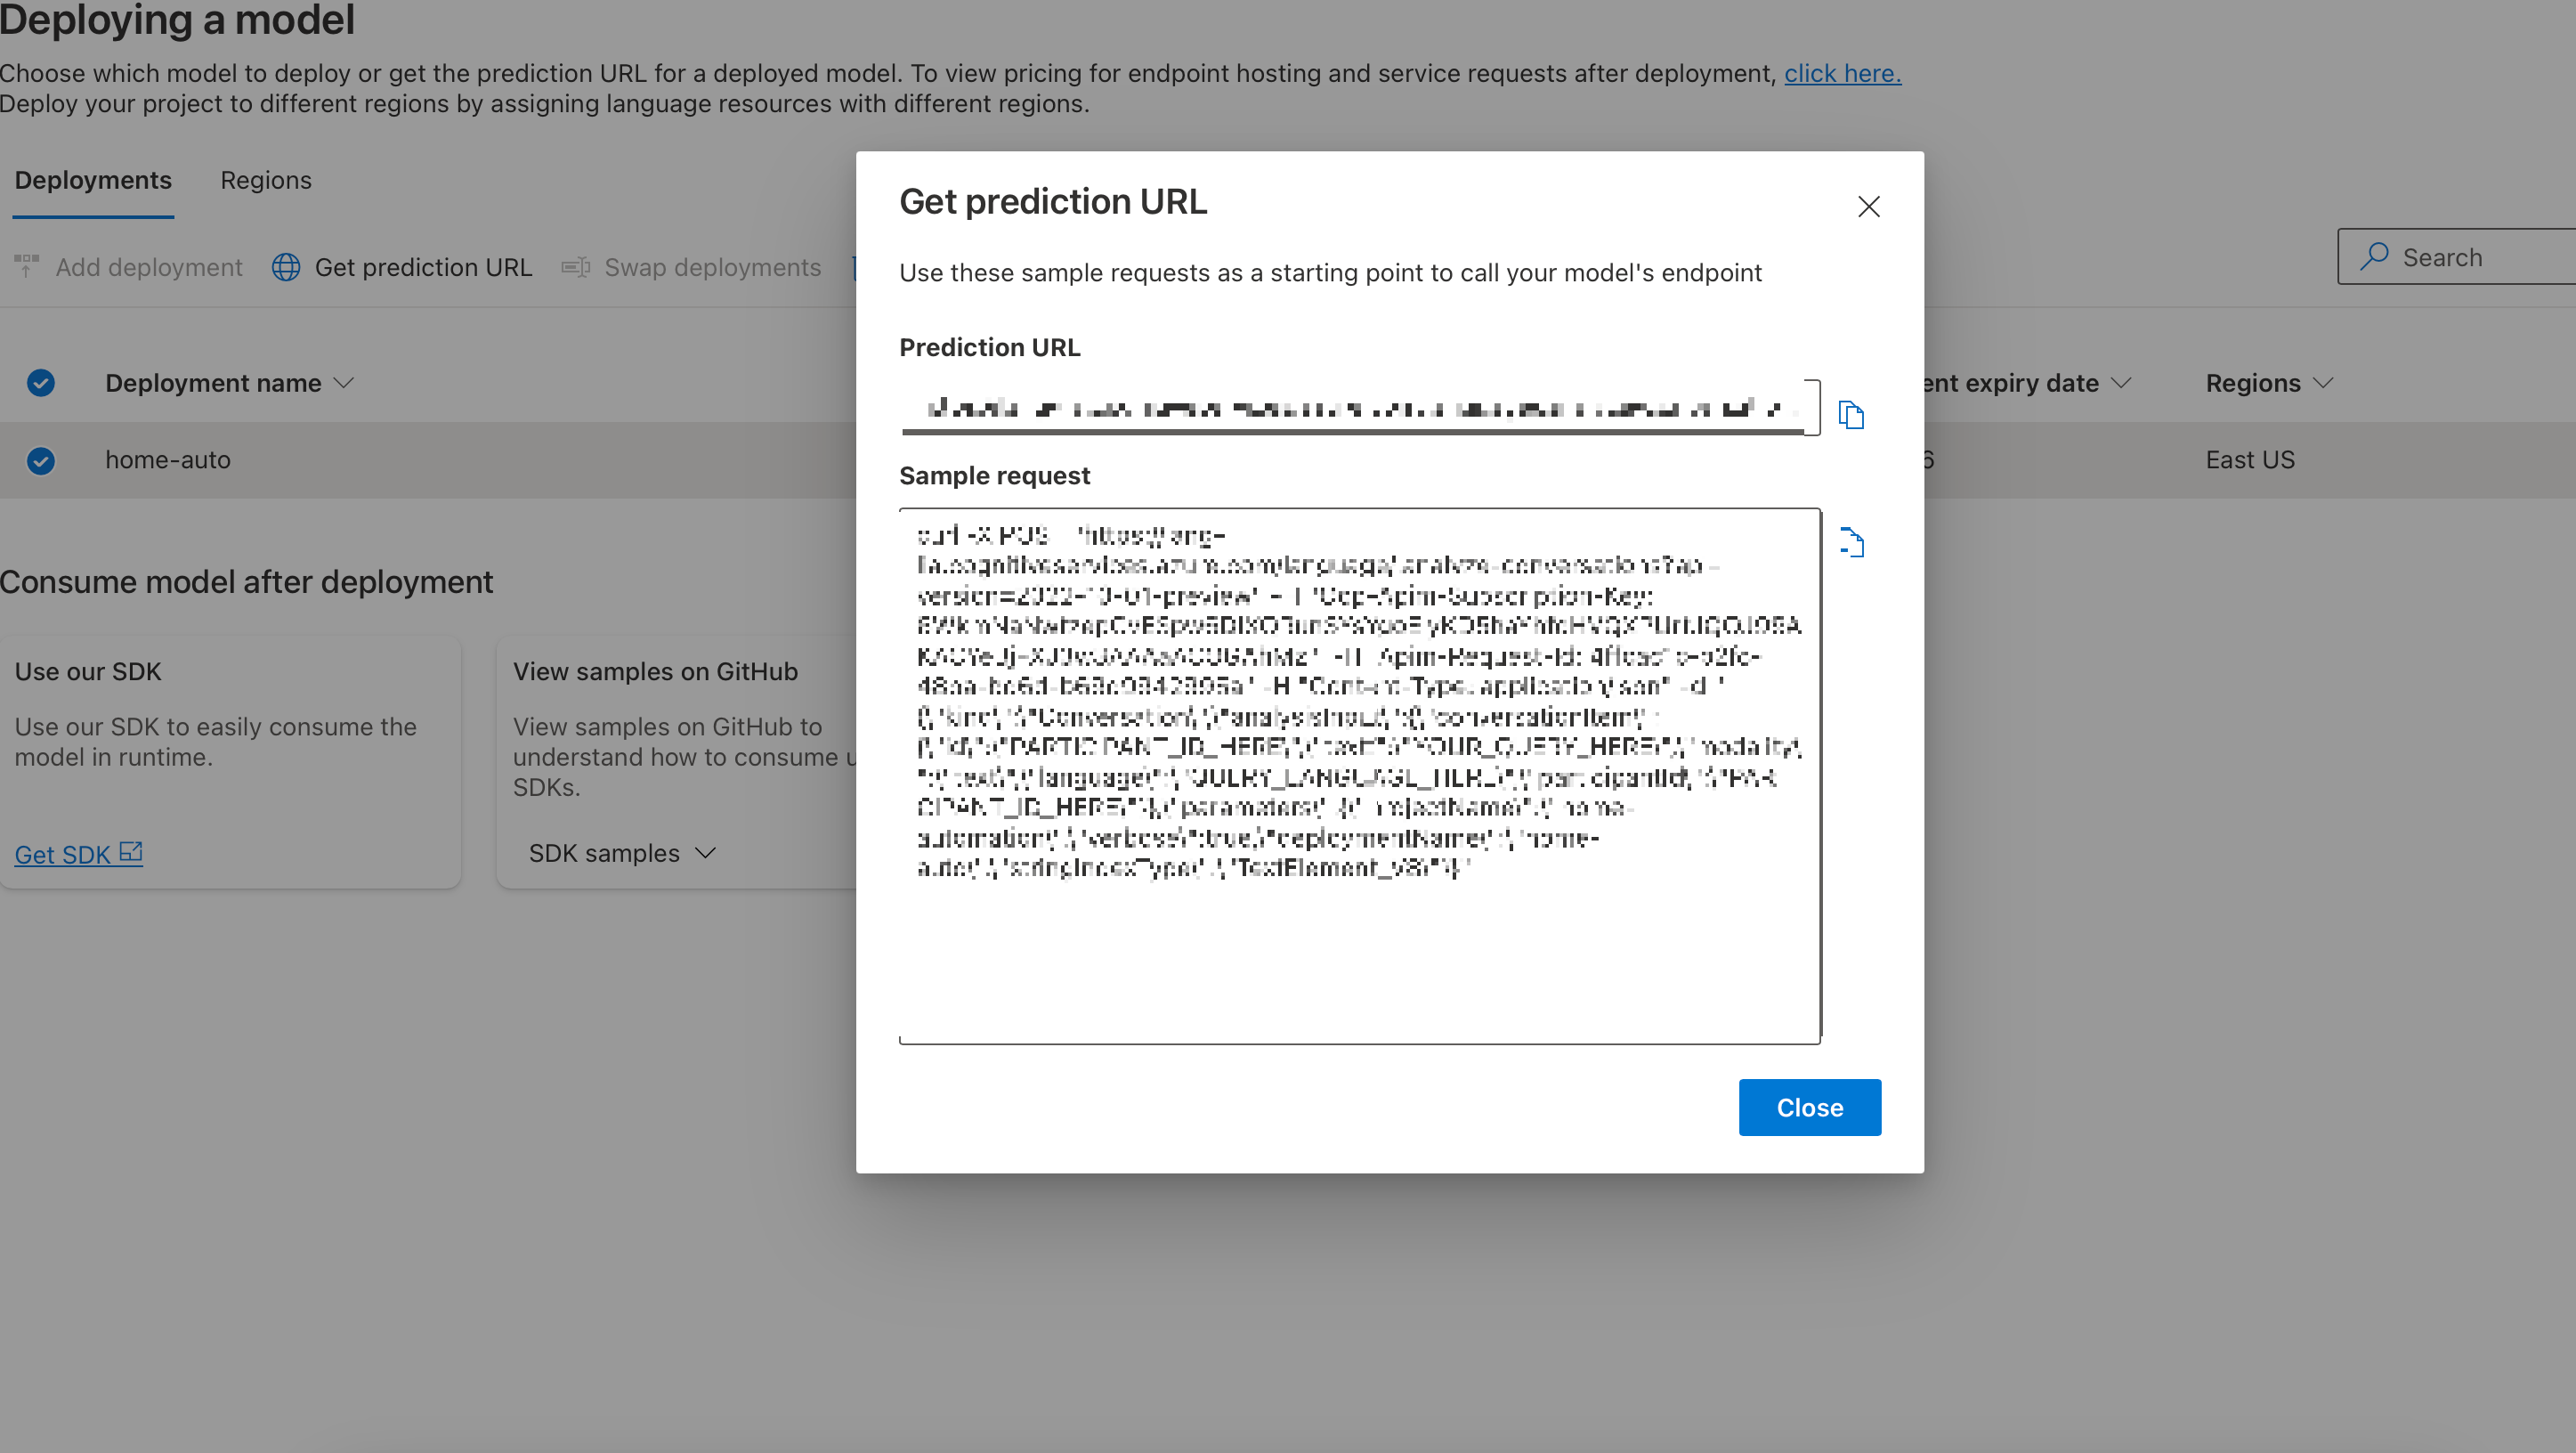
Task: Select the Deployments tab
Action: point(93,180)
